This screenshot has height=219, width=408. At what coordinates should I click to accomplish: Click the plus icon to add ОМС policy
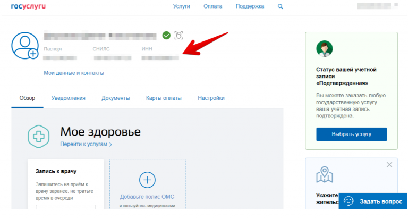pos(147,180)
